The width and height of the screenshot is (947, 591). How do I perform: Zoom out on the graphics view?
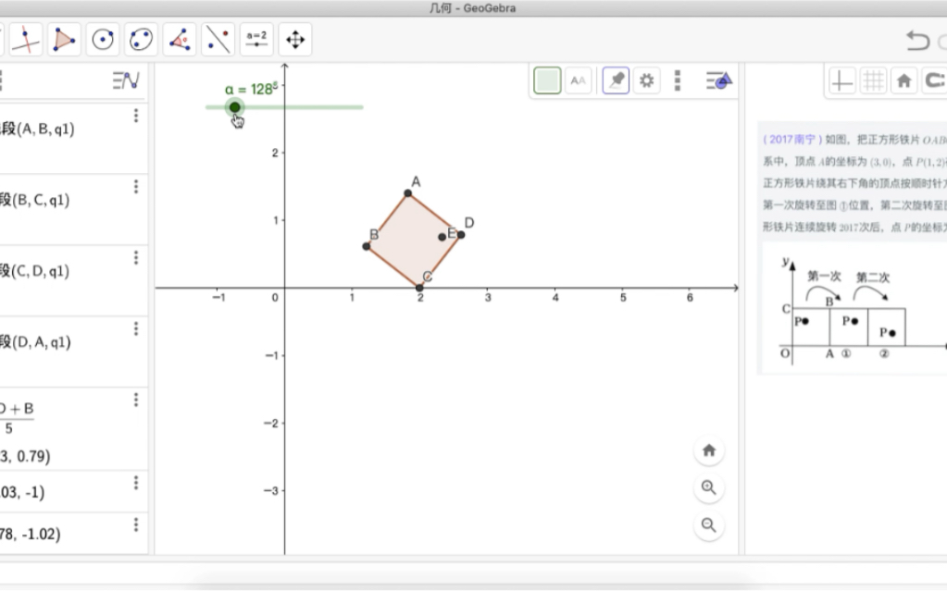pos(709,525)
